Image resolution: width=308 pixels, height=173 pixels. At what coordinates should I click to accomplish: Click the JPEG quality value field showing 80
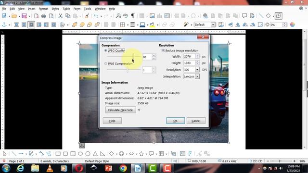tap(147, 57)
